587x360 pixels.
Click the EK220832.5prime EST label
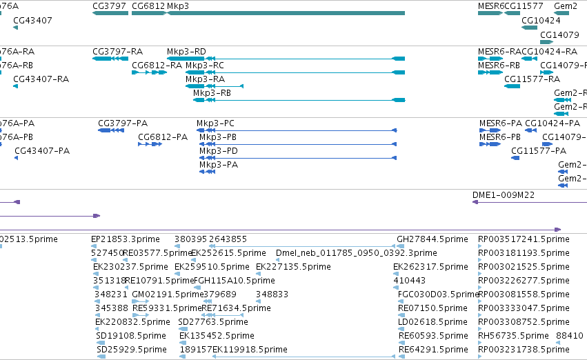point(132,323)
